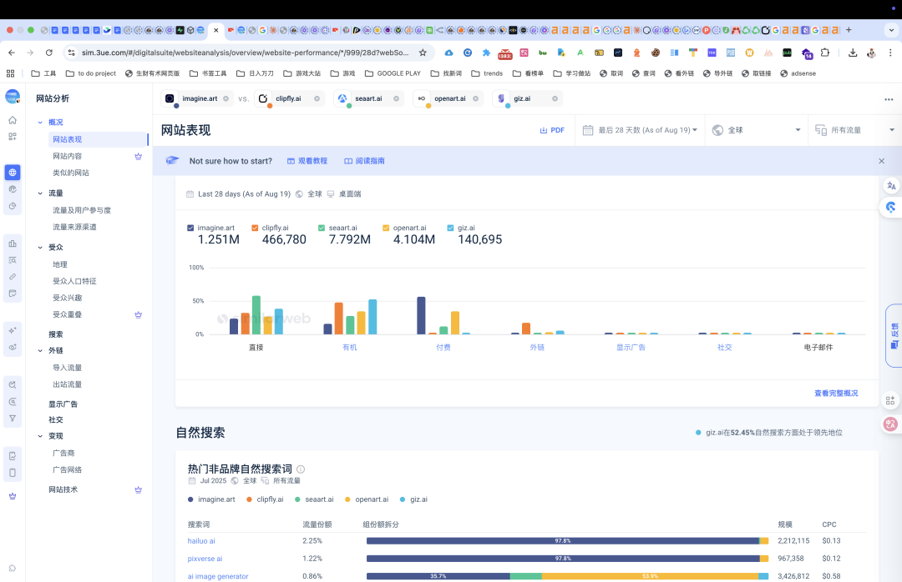Collapse the 变现 sidebar section
This screenshot has width=902, height=582.
(40, 436)
